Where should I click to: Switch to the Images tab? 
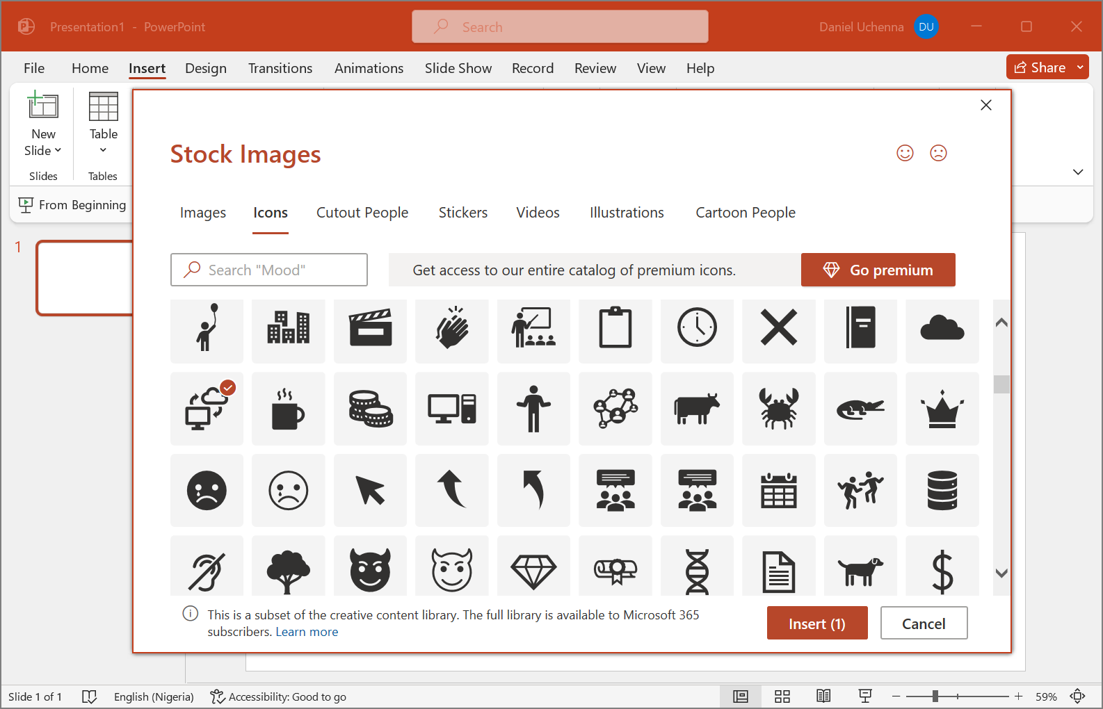pyautogui.click(x=203, y=213)
